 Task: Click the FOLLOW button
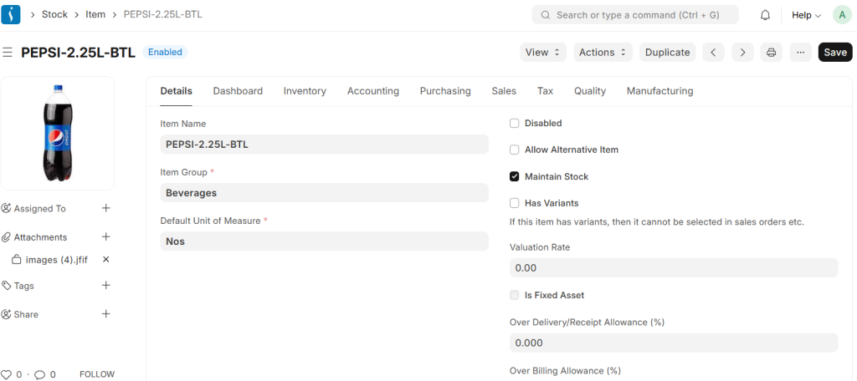pos(97,374)
